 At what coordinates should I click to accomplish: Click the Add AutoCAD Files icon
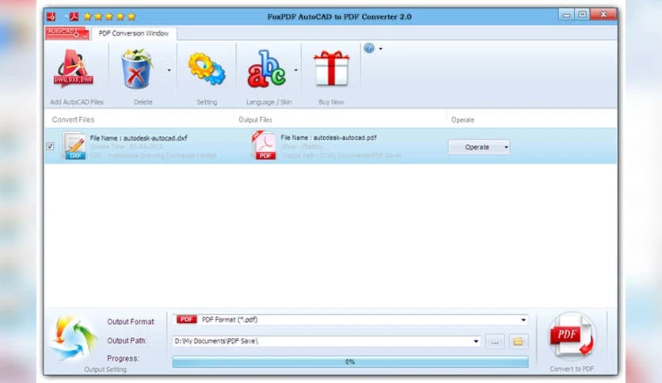coord(73,68)
